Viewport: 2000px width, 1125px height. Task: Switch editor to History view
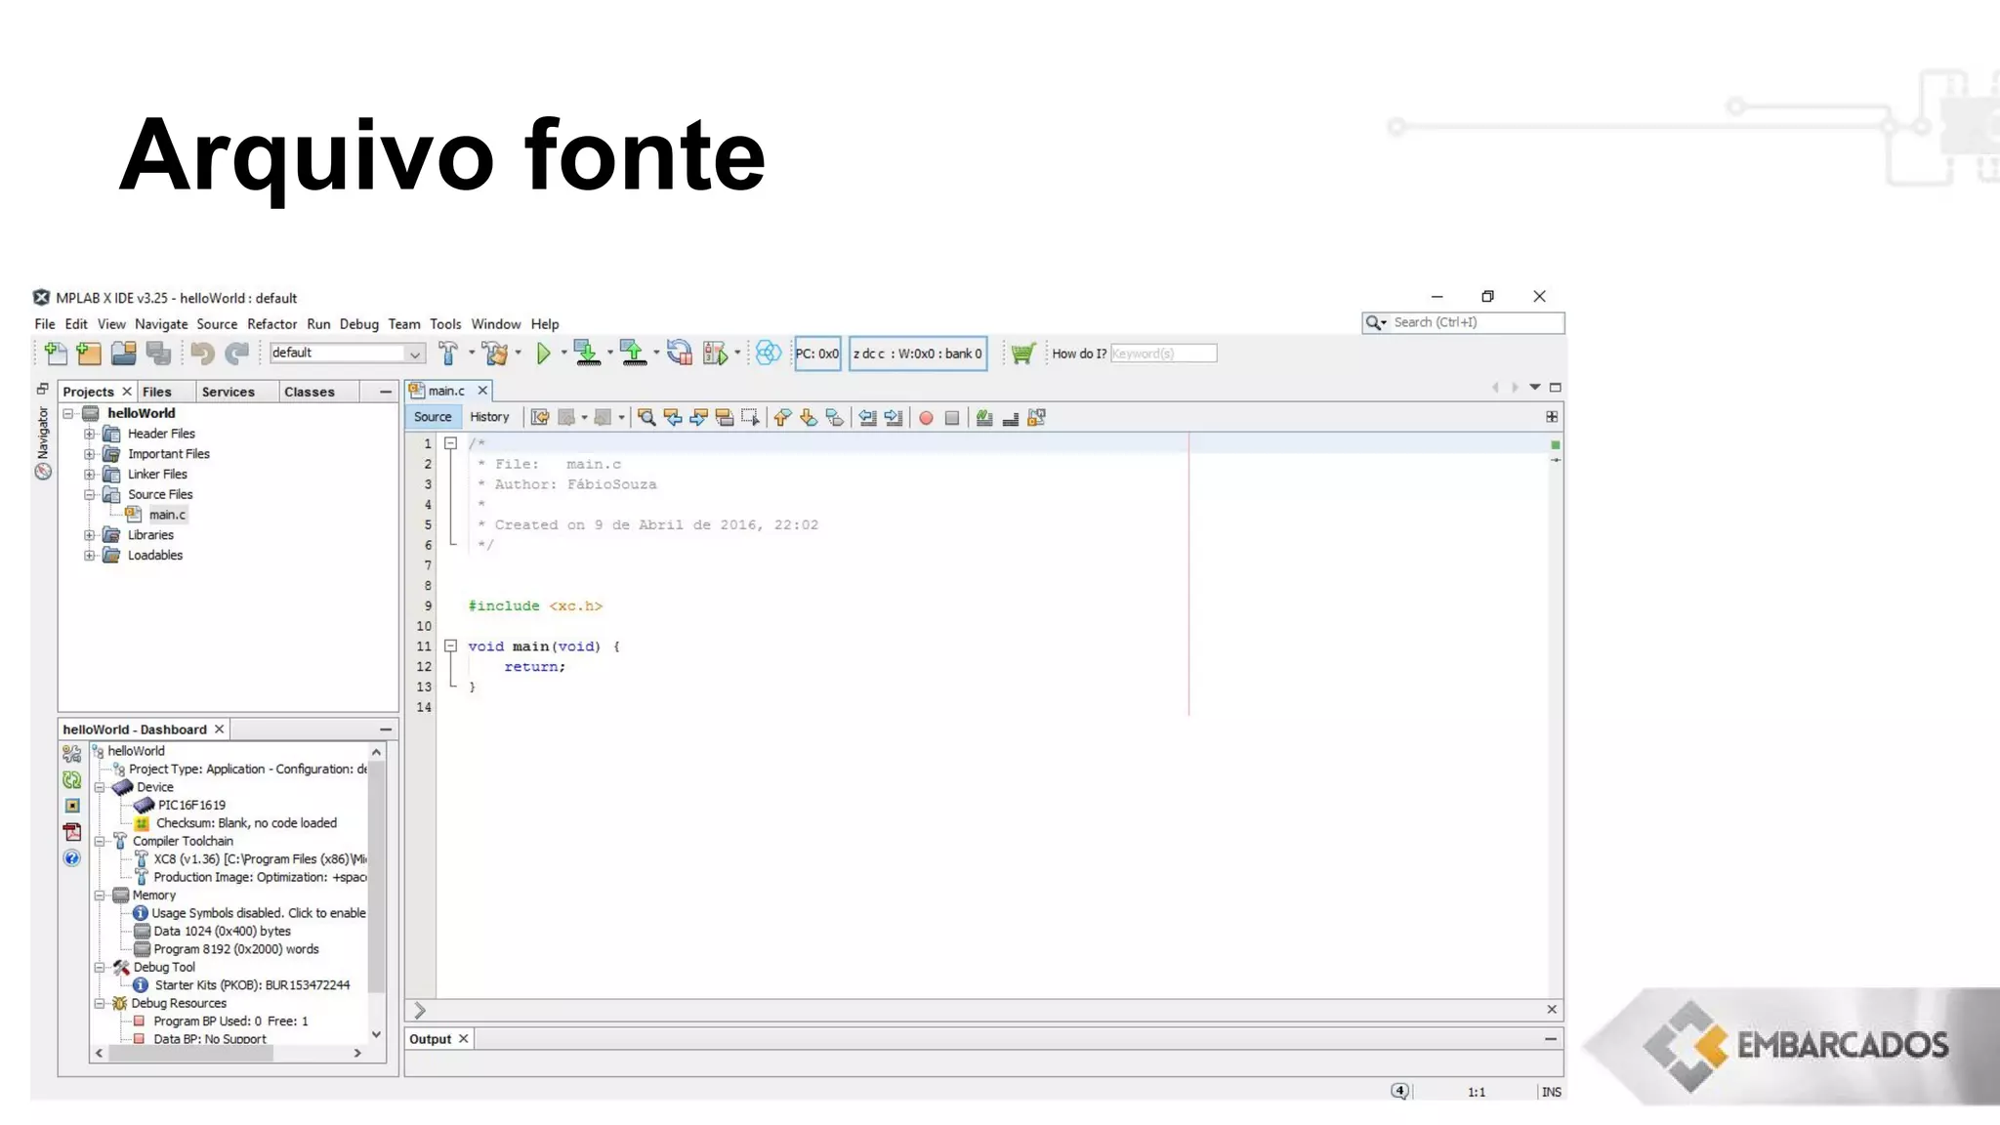489,417
